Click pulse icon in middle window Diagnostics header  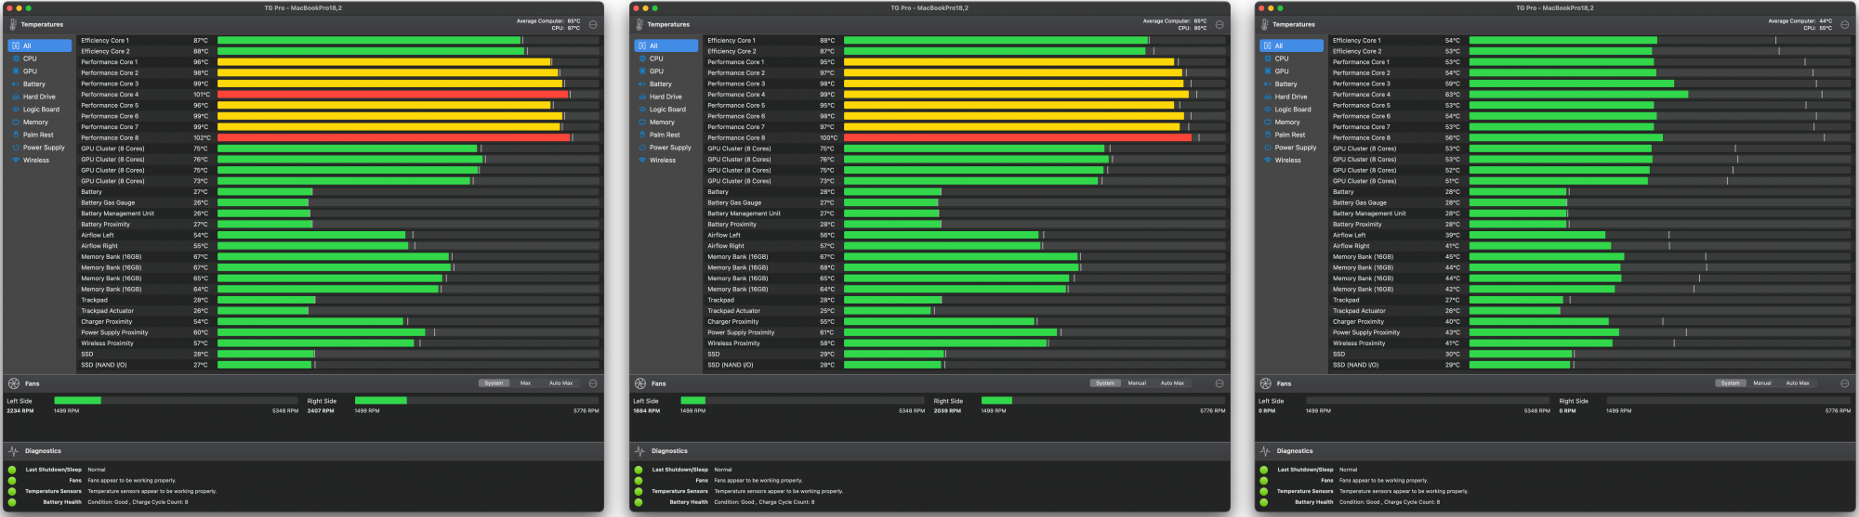(640, 451)
